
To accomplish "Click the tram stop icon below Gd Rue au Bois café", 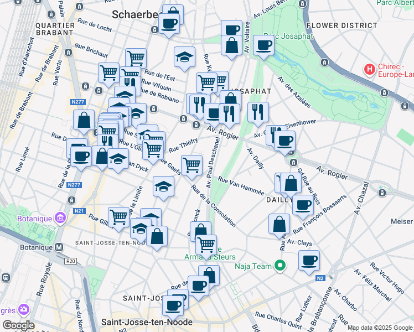I will click(x=293, y=162).
